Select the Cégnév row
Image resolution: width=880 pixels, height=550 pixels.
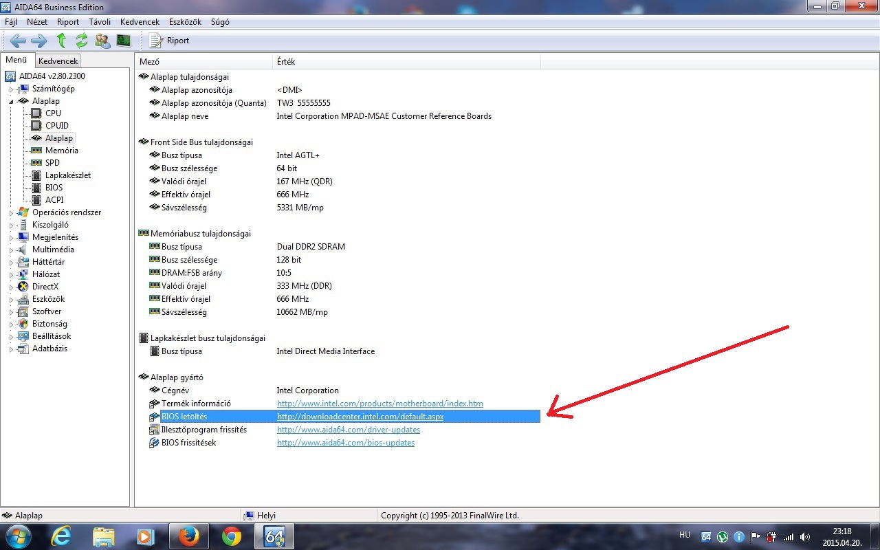pyautogui.click(x=338, y=390)
